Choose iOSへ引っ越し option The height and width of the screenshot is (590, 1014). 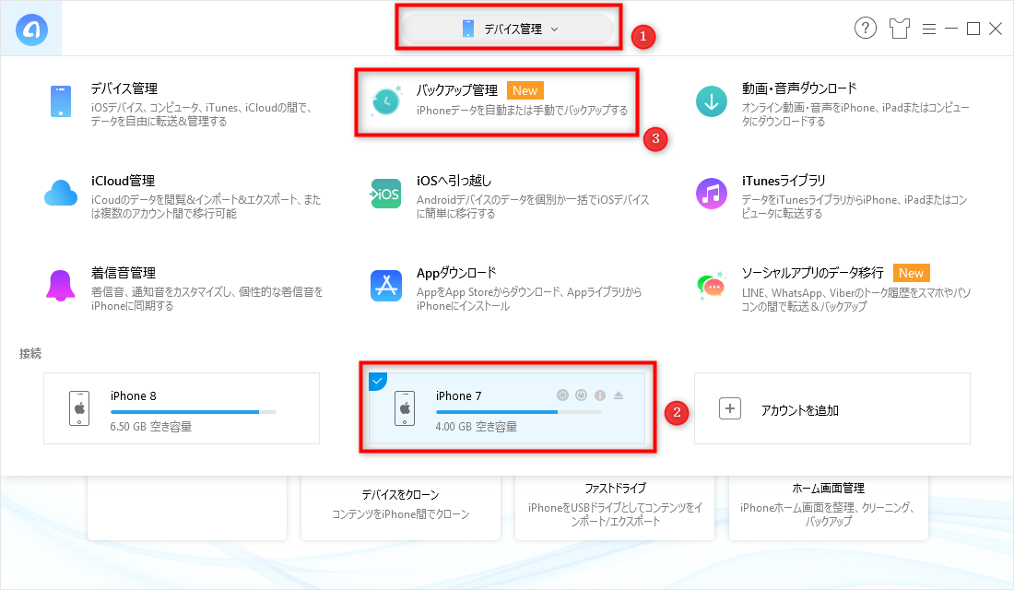pos(511,195)
